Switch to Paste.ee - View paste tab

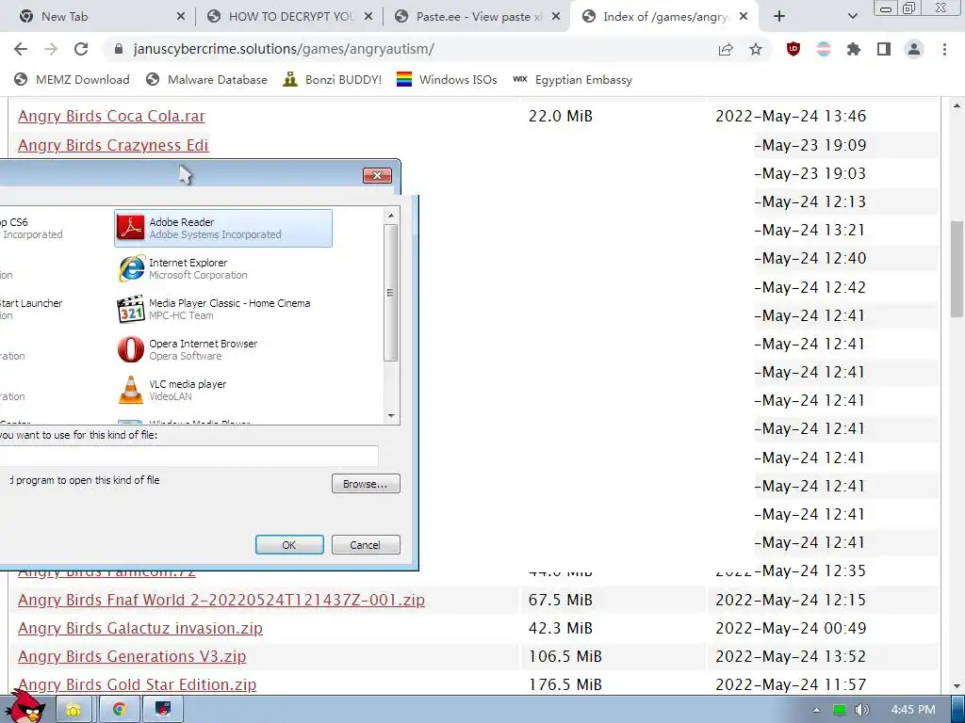point(476,17)
